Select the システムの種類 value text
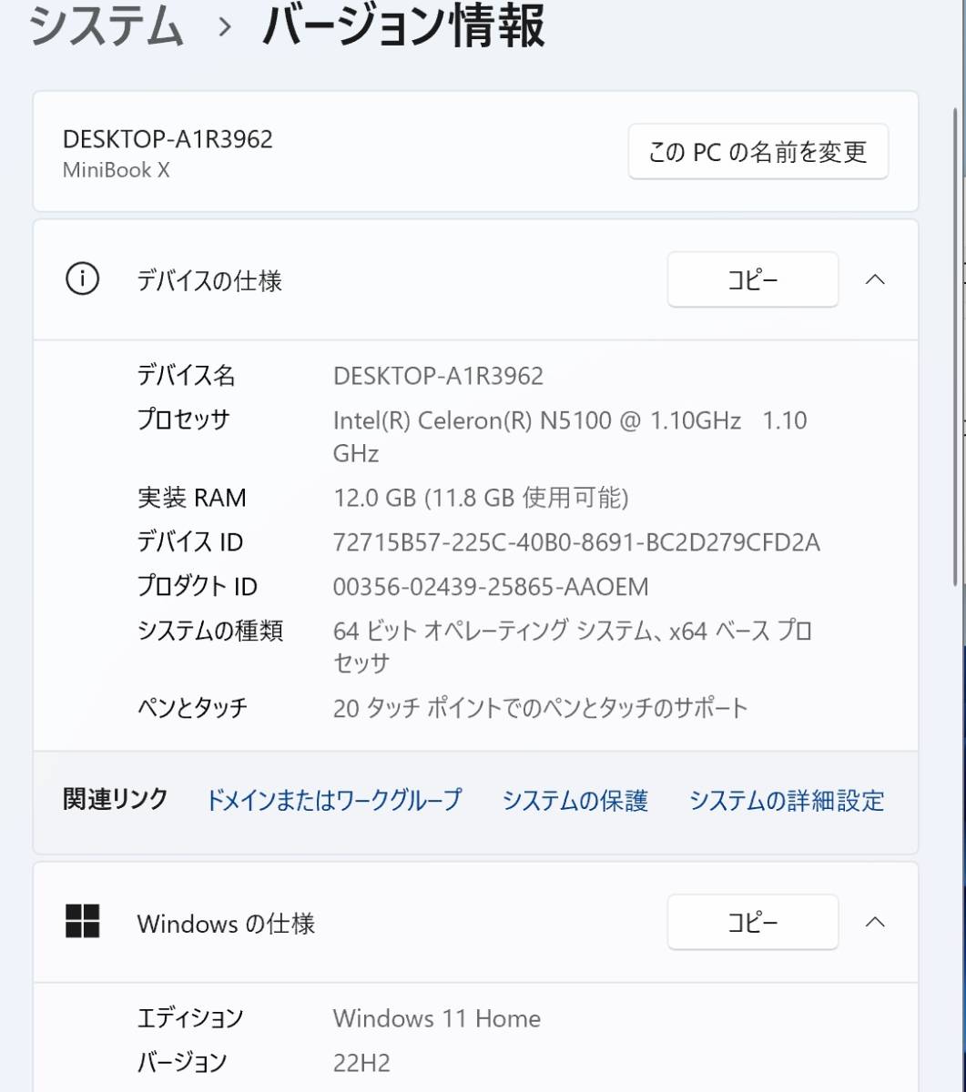Image resolution: width=966 pixels, height=1092 pixels. (x=573, y=647)
